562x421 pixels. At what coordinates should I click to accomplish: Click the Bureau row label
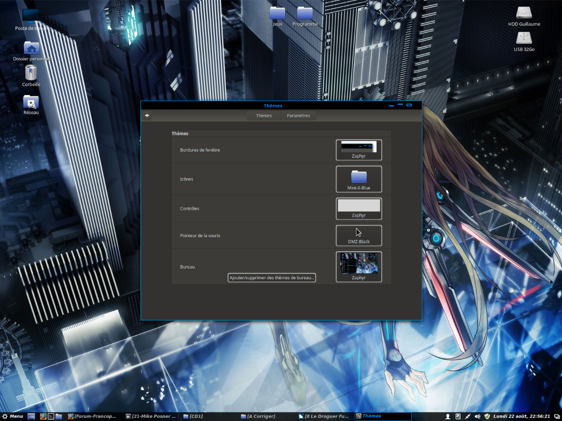tap(187, 267)
